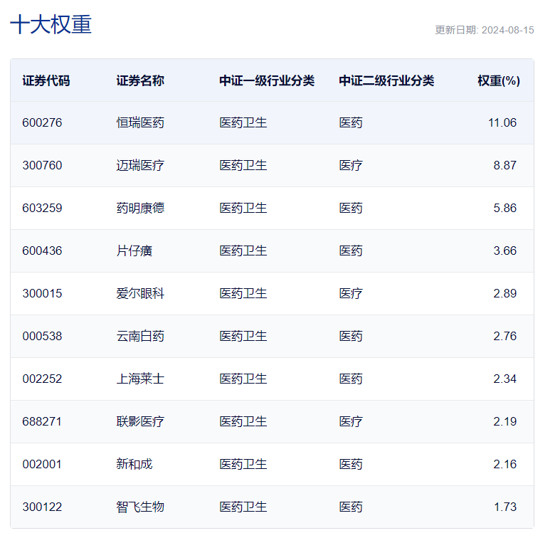
Task: Click 医疗 in the 迈瑞医疗 row
Action: (351, 165)
